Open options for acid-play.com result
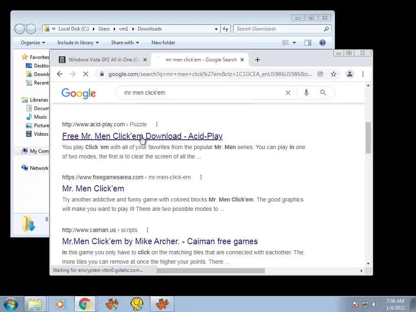416x312 pixels. 157,124
